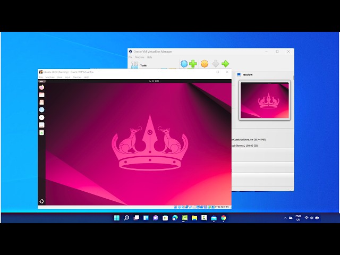Open File menu of Ubuntu VM window
Viewport: 340px width, 255px height.
click(41, 77)
